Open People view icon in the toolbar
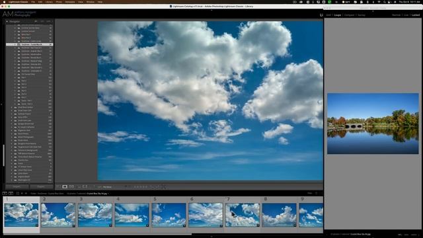The width and height of the screenshot is (423, 238). click(x=85, y=186)
